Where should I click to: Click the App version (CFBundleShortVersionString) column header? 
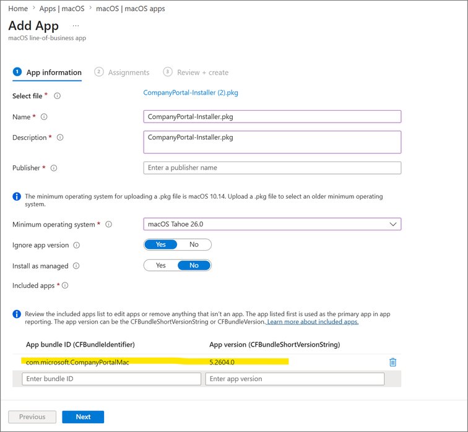point(275,345)
